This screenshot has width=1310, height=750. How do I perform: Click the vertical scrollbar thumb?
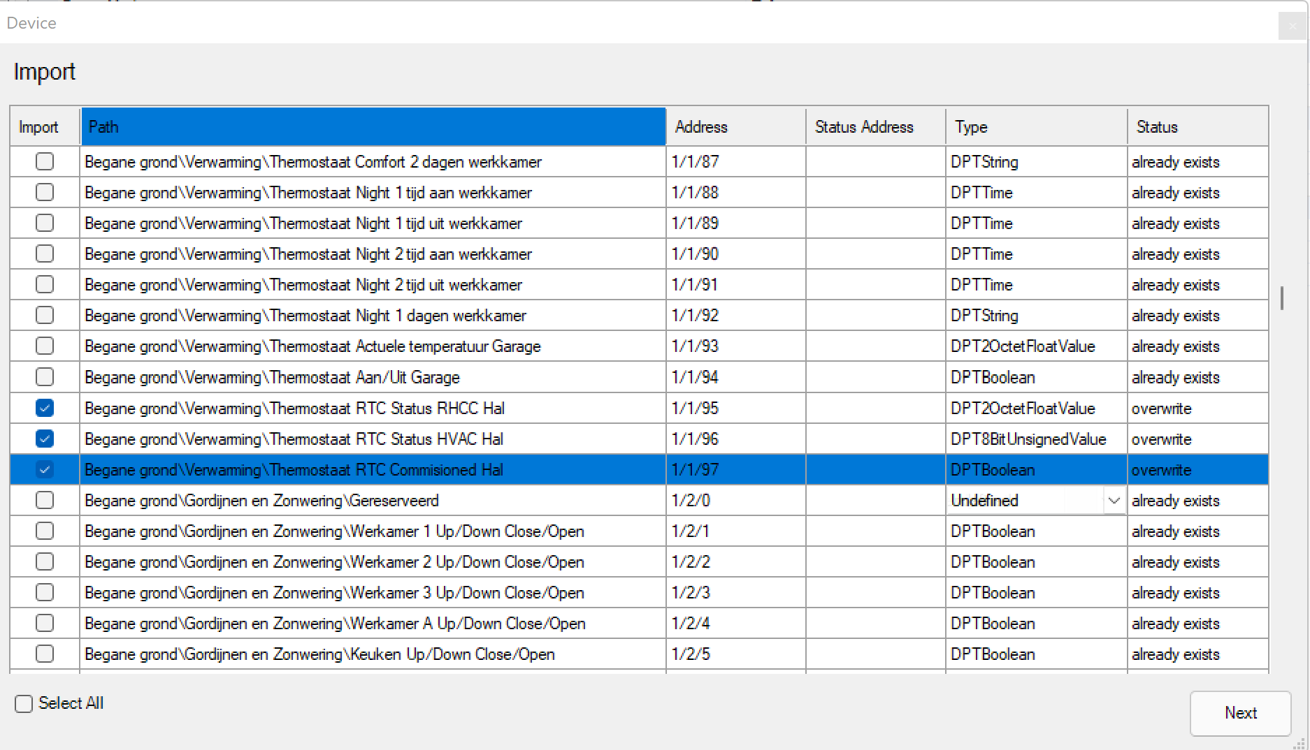[1281, 297]
